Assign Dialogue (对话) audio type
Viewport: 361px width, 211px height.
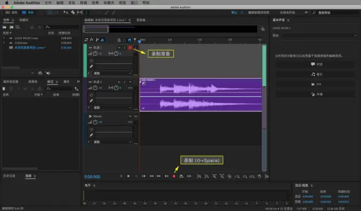315,64
